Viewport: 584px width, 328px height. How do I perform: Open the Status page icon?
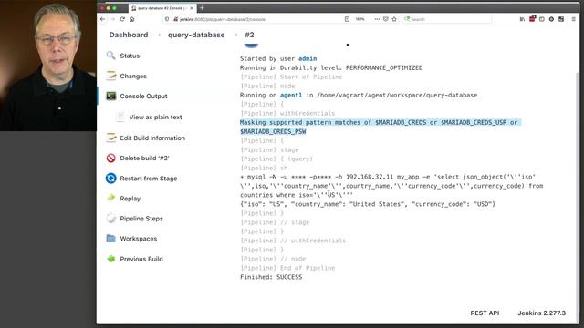pyautogui.click(x=110, y=56)
